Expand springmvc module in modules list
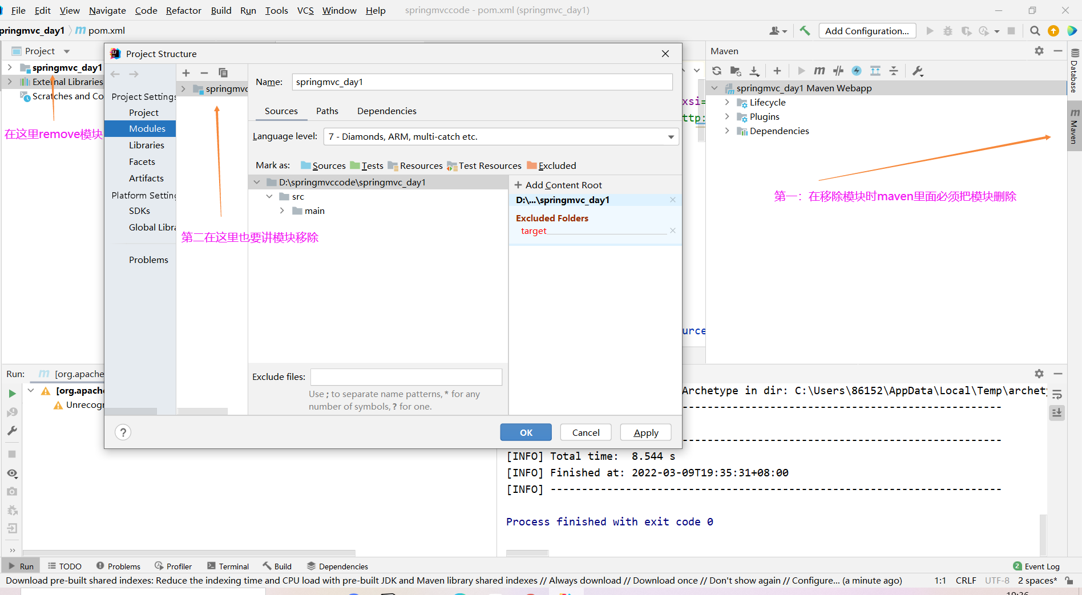1082x595 pixels. pos(183,88)
